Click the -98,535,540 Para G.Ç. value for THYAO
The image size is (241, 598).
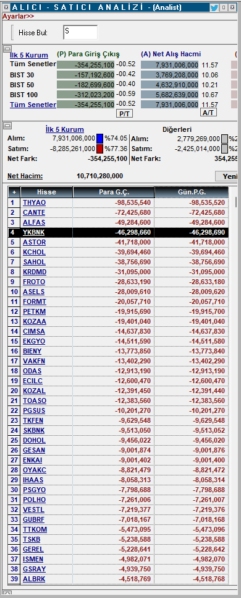click(132, 202)
